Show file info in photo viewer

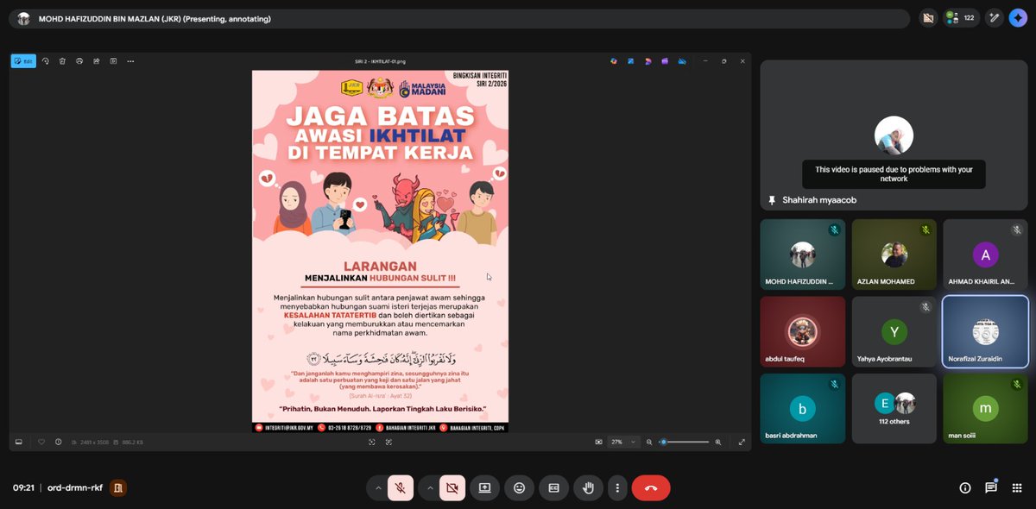[x=58, y=442]
